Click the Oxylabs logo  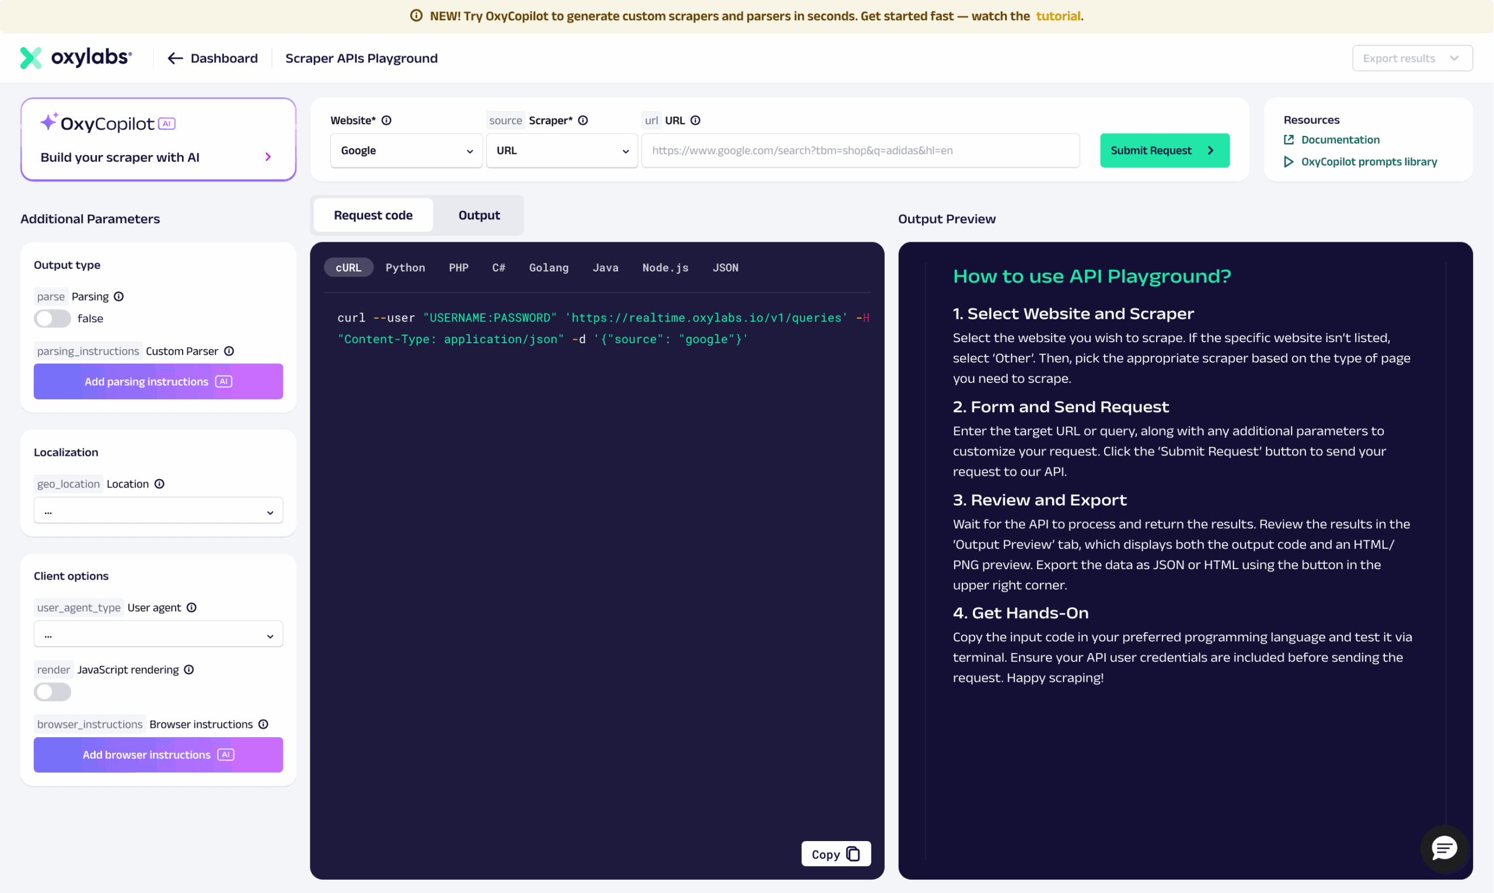click(x=76, y=58)
